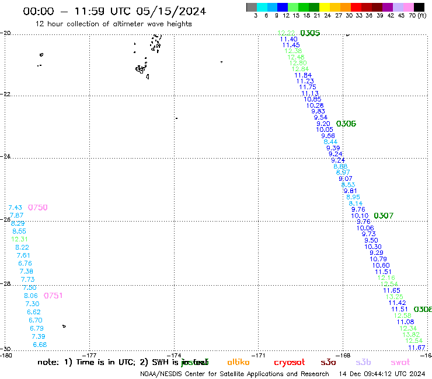Click the reading 10.85
Viewport: 432px width, 379px height.
(312, 99)
